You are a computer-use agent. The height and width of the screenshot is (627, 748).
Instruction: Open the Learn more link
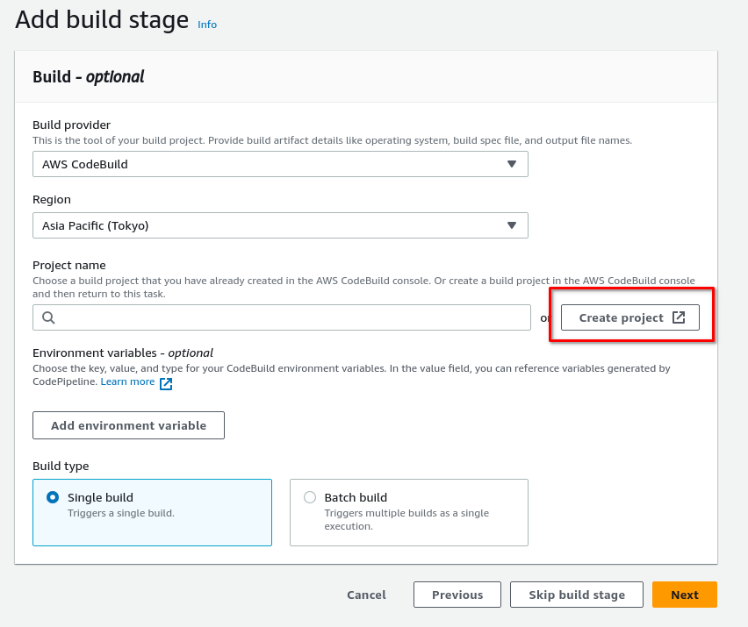[127, 382]
